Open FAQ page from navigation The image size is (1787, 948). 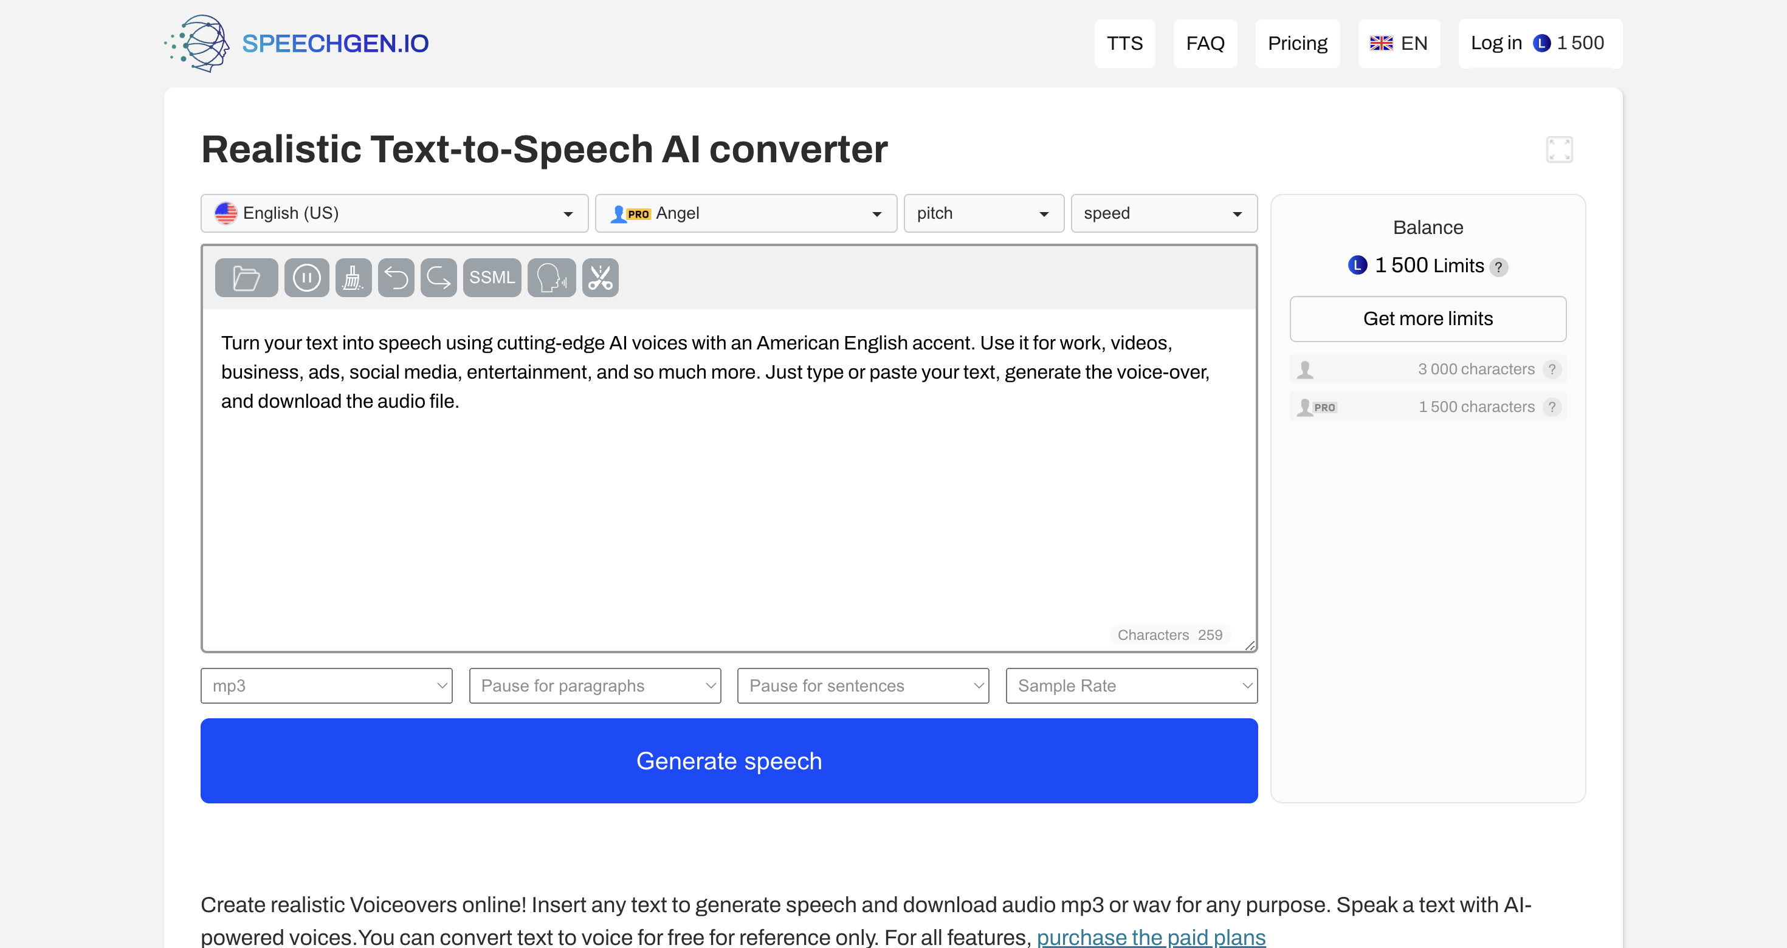(1205, 44)
